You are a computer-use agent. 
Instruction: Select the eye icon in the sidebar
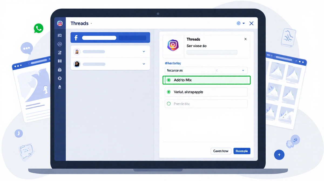pos(60,44)
